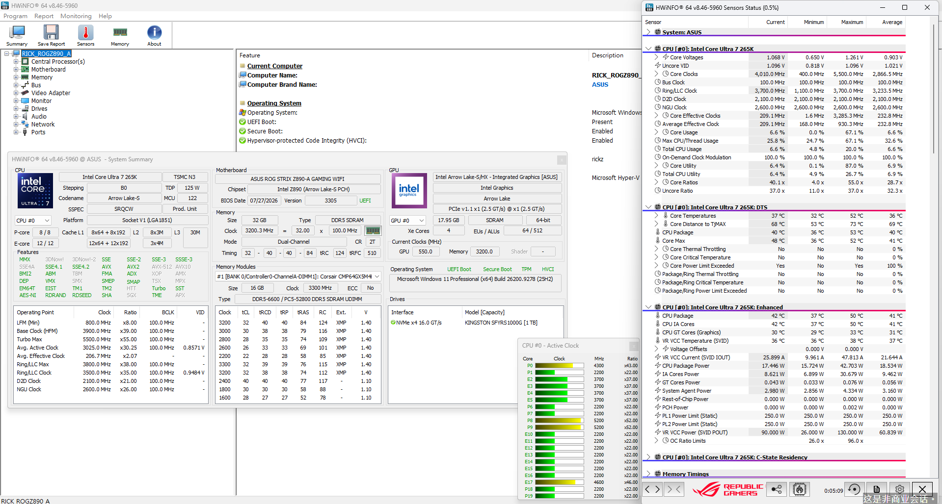Collapse the CPU DTS sensor group
The width and height of the screenshot is (942, 504).
click(648, 207)
